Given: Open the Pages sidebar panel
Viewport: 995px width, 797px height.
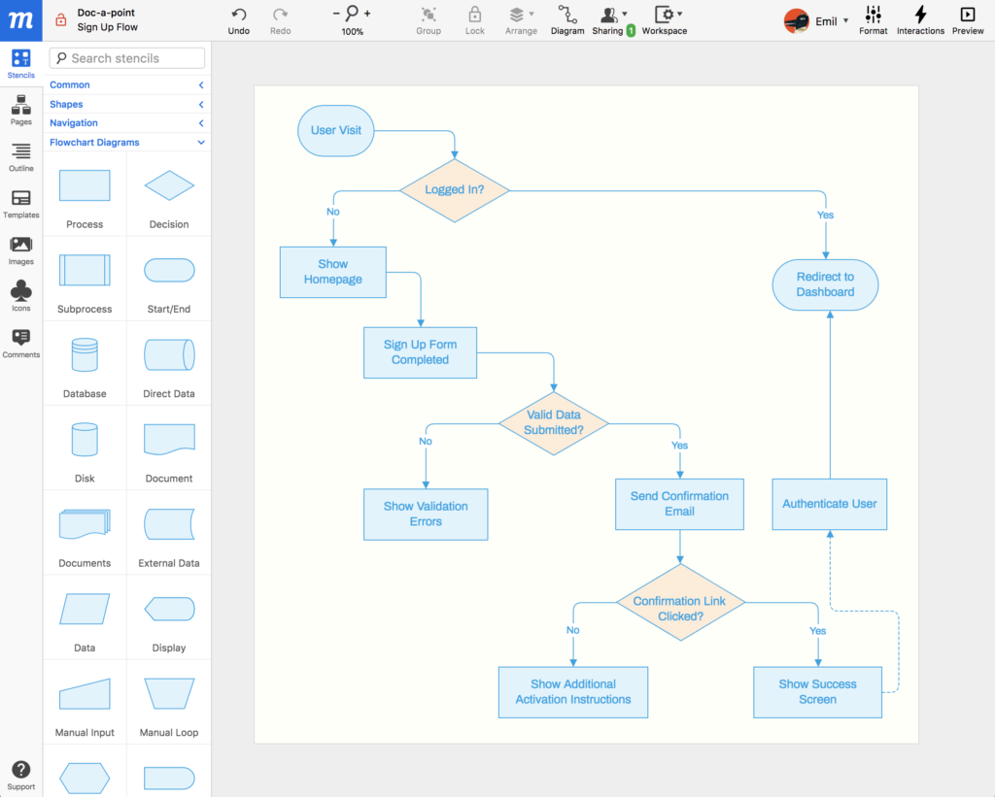Looking at the screenshot, I should (x=21, y=110).
